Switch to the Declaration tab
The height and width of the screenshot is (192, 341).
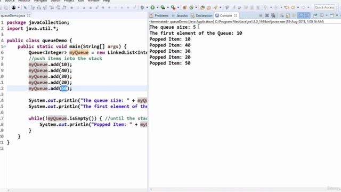[201, 15]
